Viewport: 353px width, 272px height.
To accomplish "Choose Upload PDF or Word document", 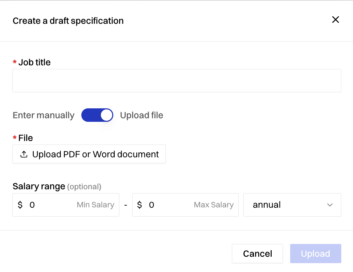I will pyautogui.click(x=89, y=154).
